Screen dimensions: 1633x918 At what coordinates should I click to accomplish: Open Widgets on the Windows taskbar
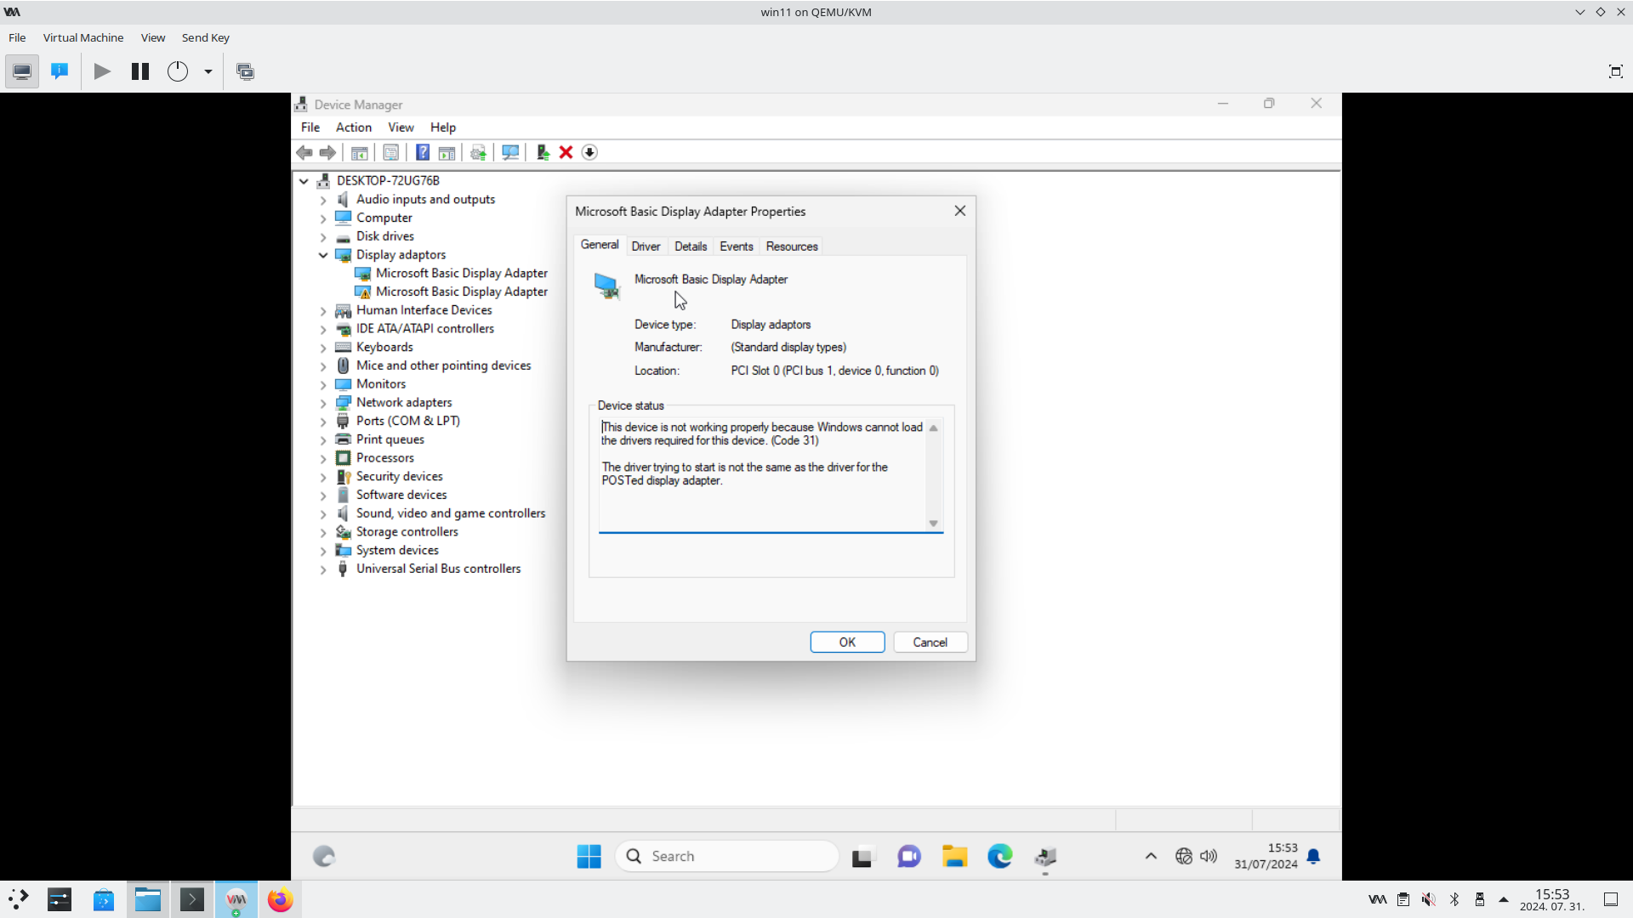click(324, 856)
